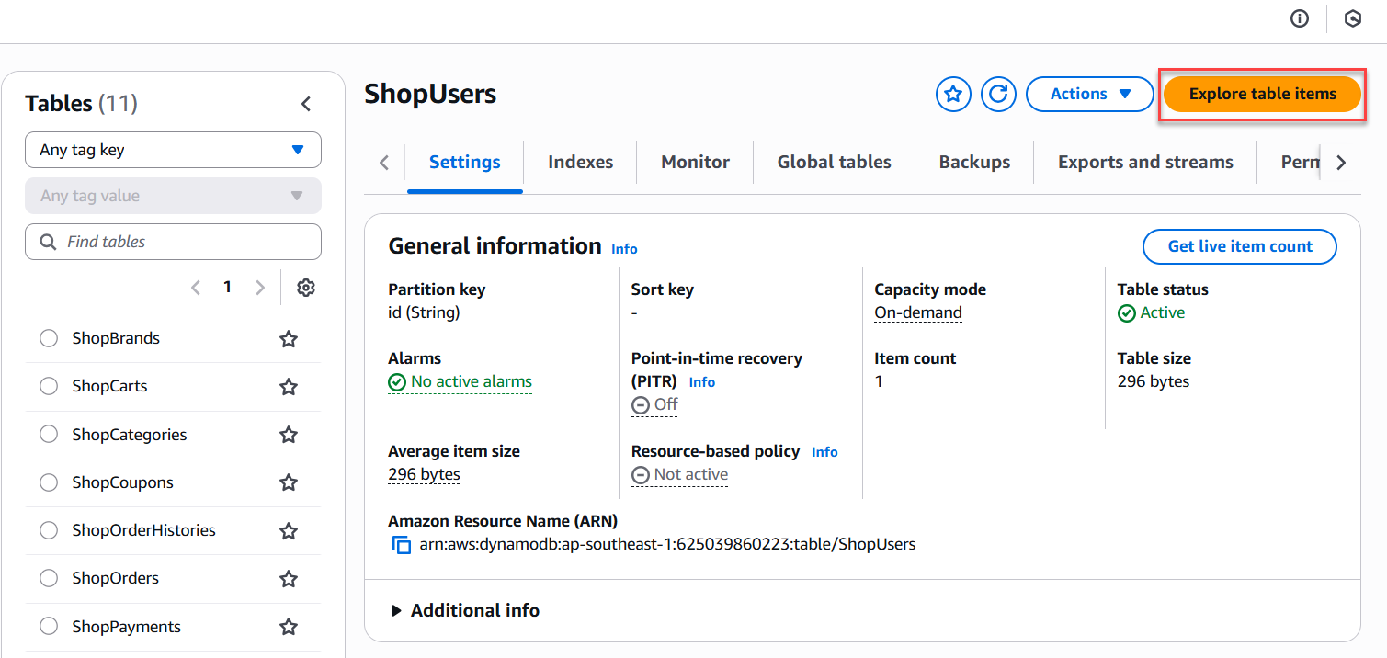Open the Exports and streams tab

pyautogui.click(x=1145, y=163)
